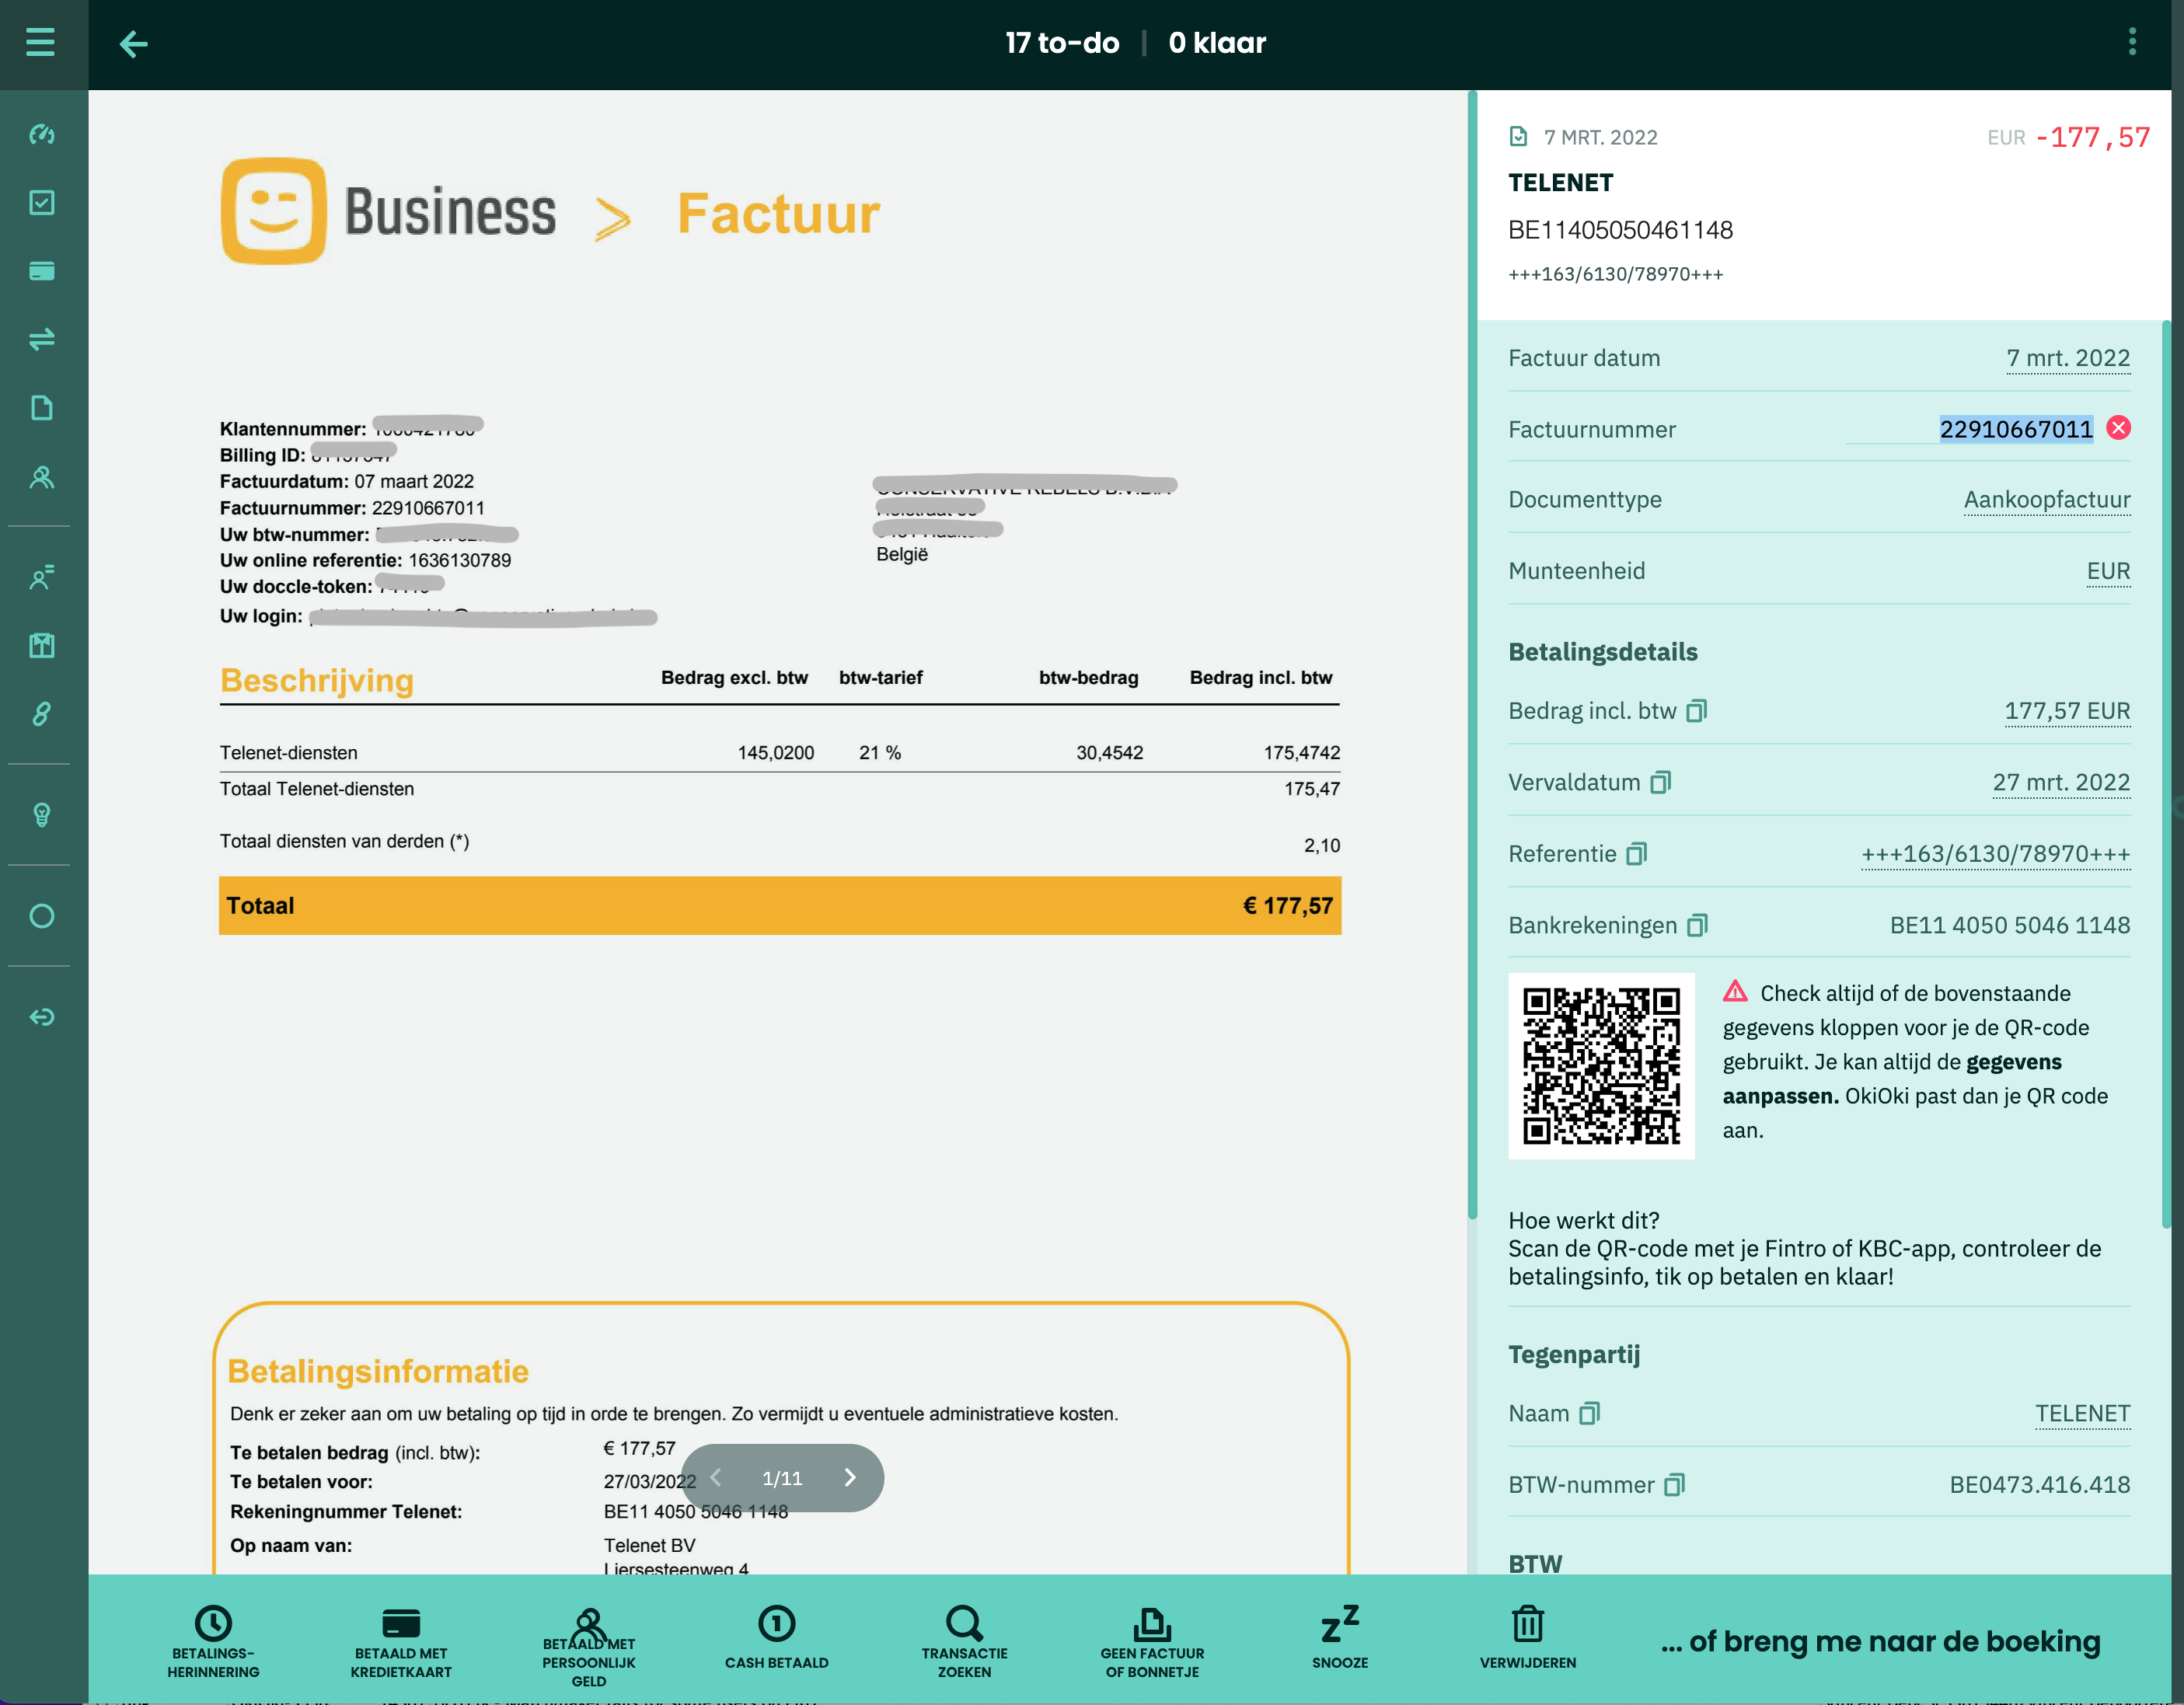2184x1705 pixels.
Task: Follow '... of breng me naar de boeking'
Action: (1881, 1641)
